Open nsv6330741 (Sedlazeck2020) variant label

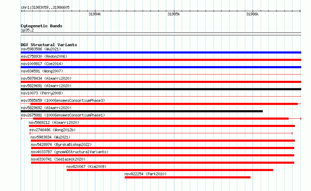tap(58, 159)
